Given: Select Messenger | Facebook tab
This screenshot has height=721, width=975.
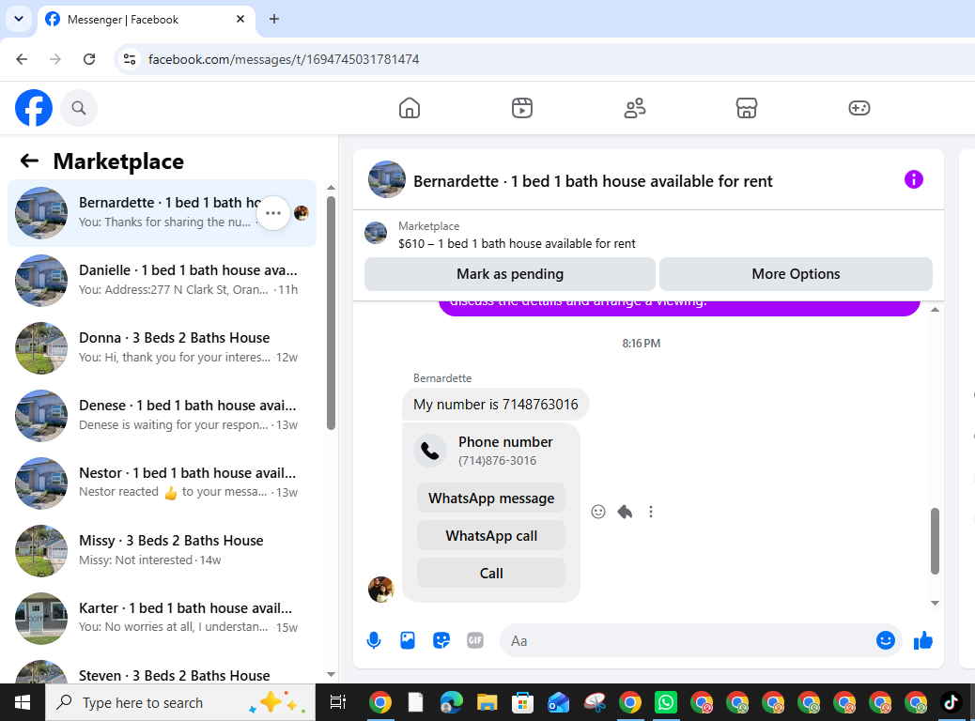Looking at the screenshot, I should click(147, 20).
